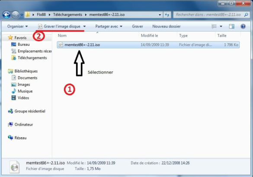Click the magnifier search icon
The image size is (253, 177).
[246, 15]
